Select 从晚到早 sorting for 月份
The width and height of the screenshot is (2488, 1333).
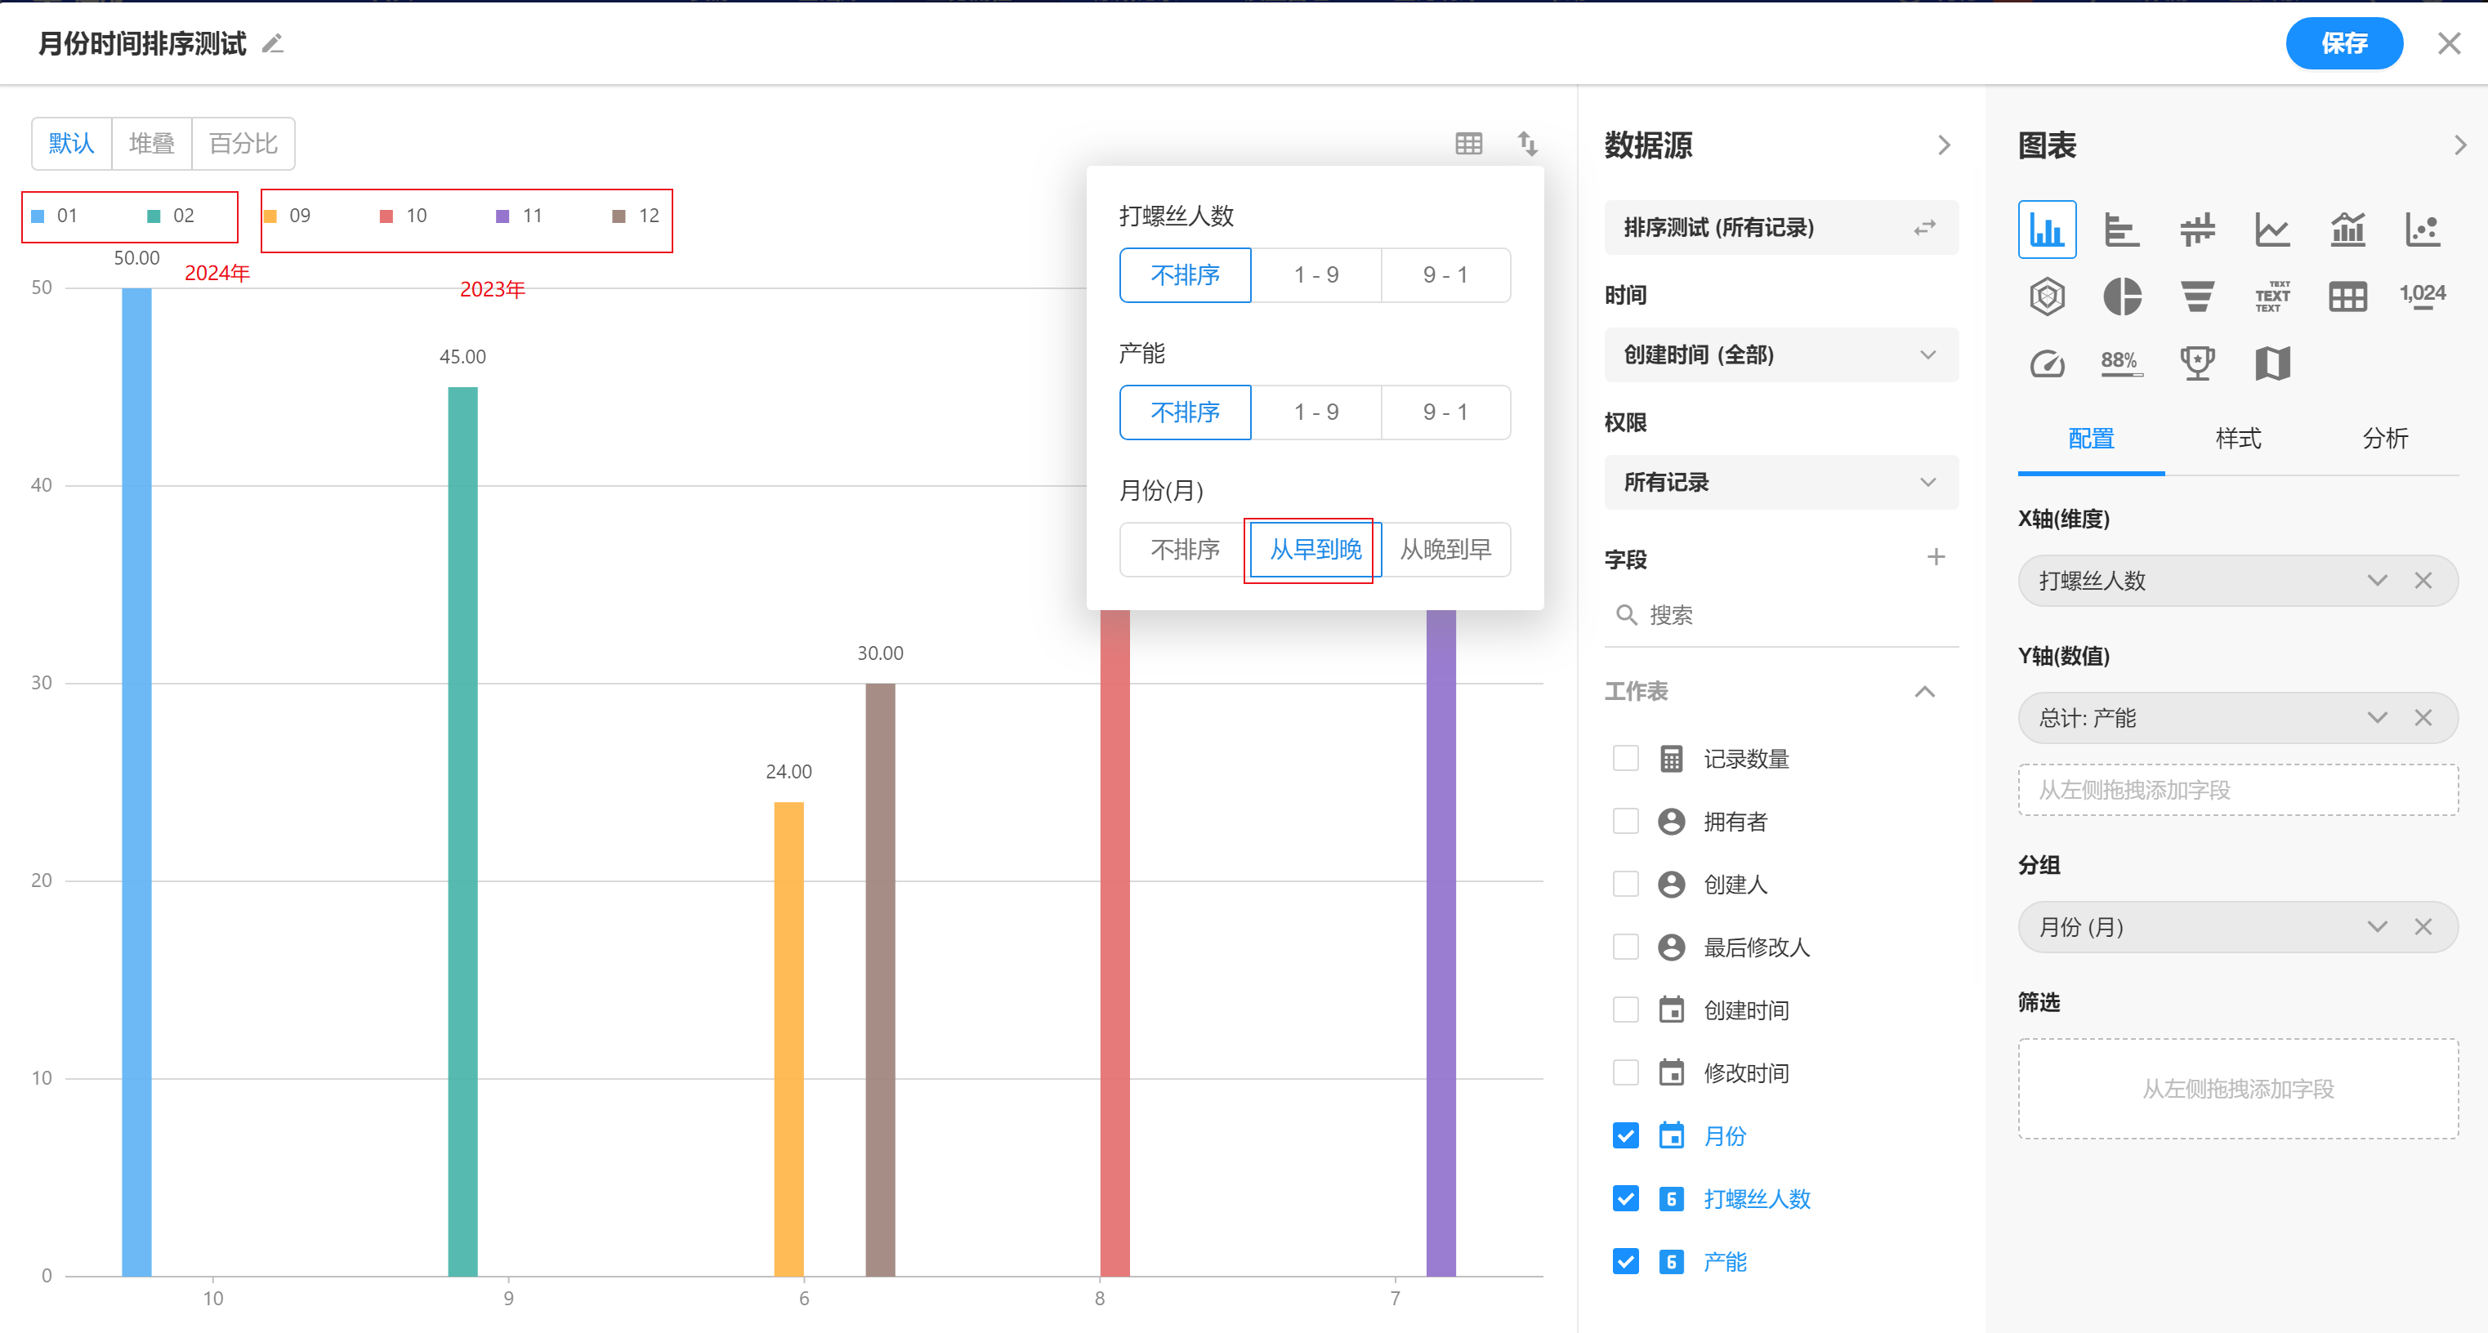pyautogui.click(x=1446, y=551)
